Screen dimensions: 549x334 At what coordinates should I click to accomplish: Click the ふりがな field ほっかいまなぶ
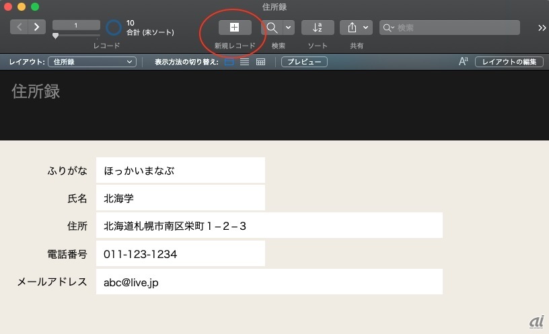coord(181,170)
